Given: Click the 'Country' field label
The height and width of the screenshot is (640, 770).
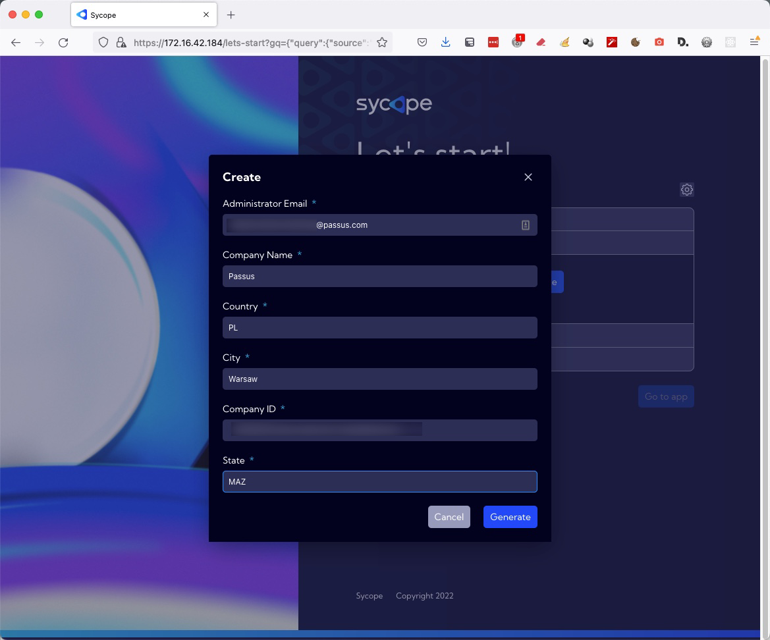Looking at the screenshot, I should 240,307.
